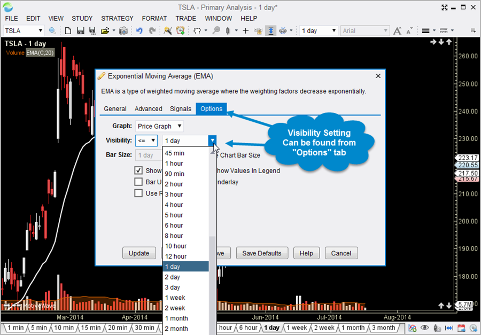This screenshot has height=335, width=481.
Task: Expand the hand tool dropdown arrow
Action: click(206, 30)
